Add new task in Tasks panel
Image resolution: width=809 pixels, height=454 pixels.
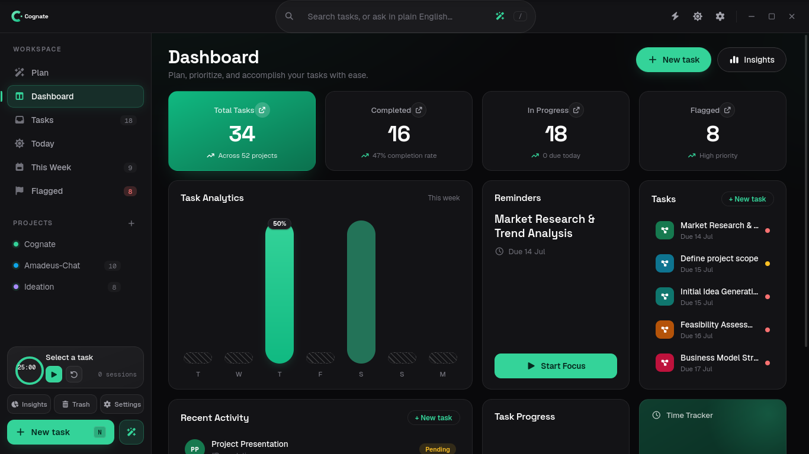tap(747, 199)
